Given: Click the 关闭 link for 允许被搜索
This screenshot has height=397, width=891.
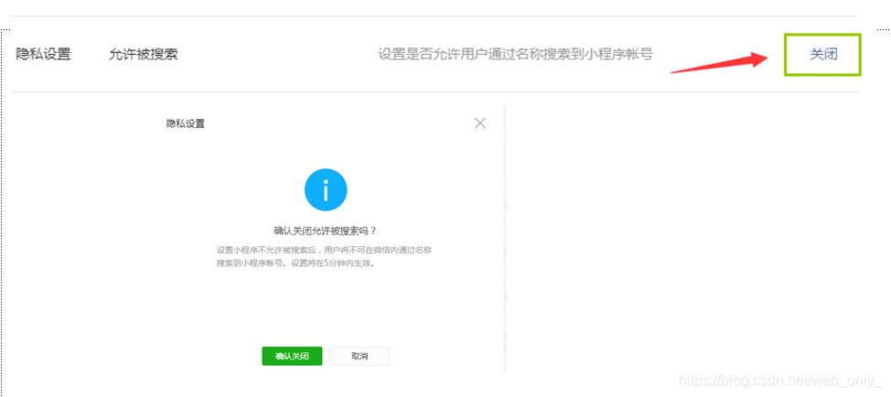Looking at the screenshot, I should [x=823, y=55].
